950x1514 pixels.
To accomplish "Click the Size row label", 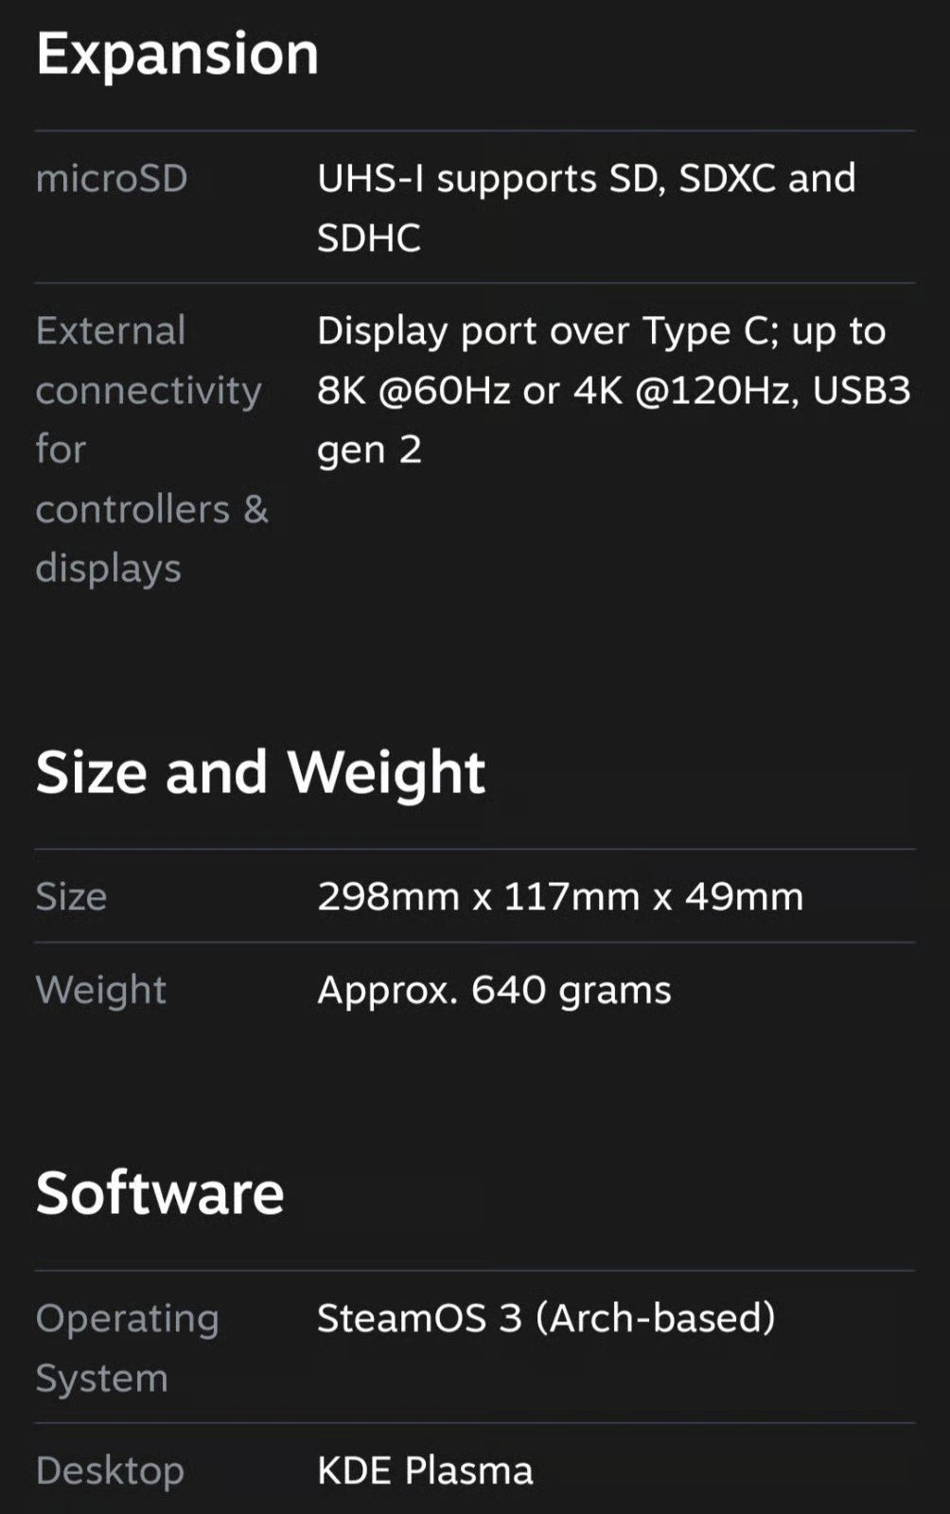I will click(x=71, y=896).
